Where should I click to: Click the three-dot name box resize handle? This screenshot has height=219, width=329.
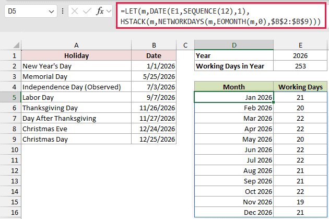point(63,11)
